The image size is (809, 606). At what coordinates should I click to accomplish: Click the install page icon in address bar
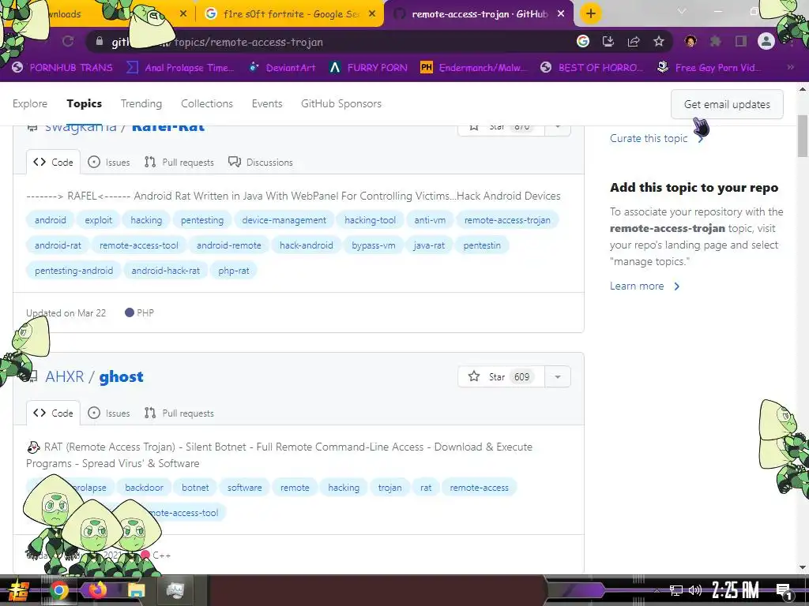[x=608, y=41]
